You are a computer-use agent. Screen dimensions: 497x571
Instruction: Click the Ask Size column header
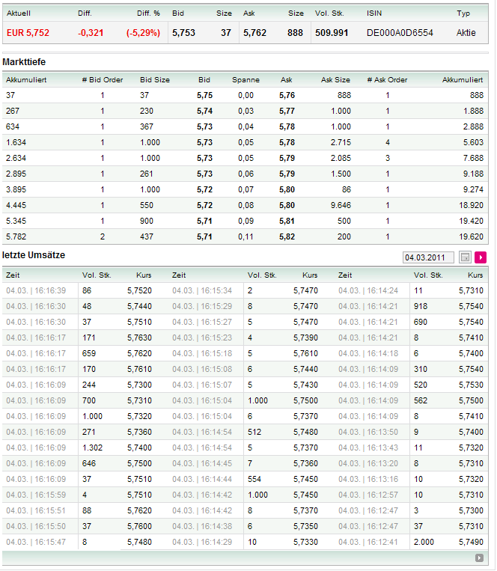click(x=335, y=79)
